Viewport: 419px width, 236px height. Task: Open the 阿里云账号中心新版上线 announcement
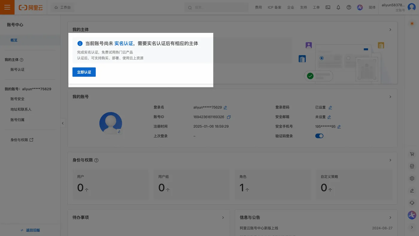tap(259, 228)
